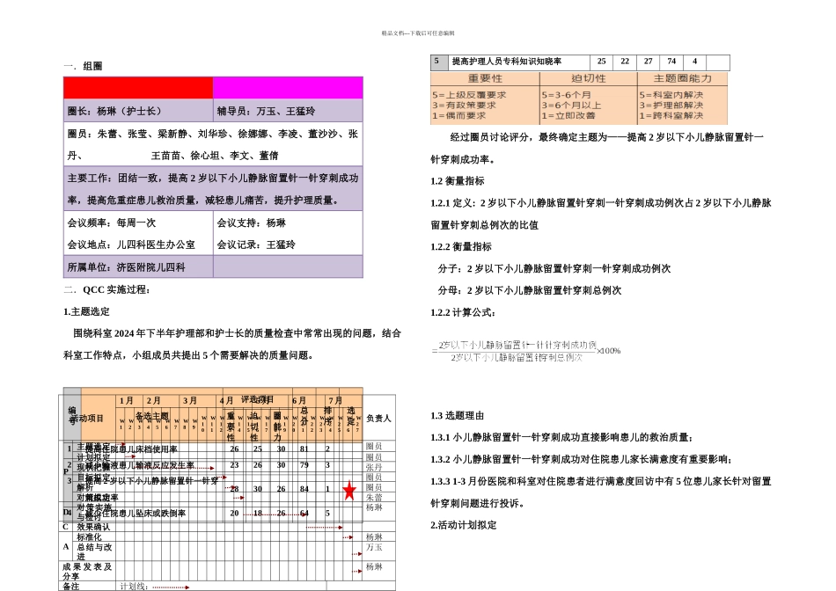Select the heading '1.2.2 计算公式:'
Image resolution: width=836 pixels, height=591 pixels.
click(x=463, y=312)
